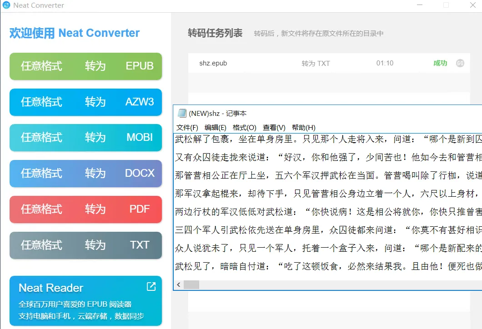482x329 pixels.
Task: Convert any format to DOCX
Action: tap(86, 173)
